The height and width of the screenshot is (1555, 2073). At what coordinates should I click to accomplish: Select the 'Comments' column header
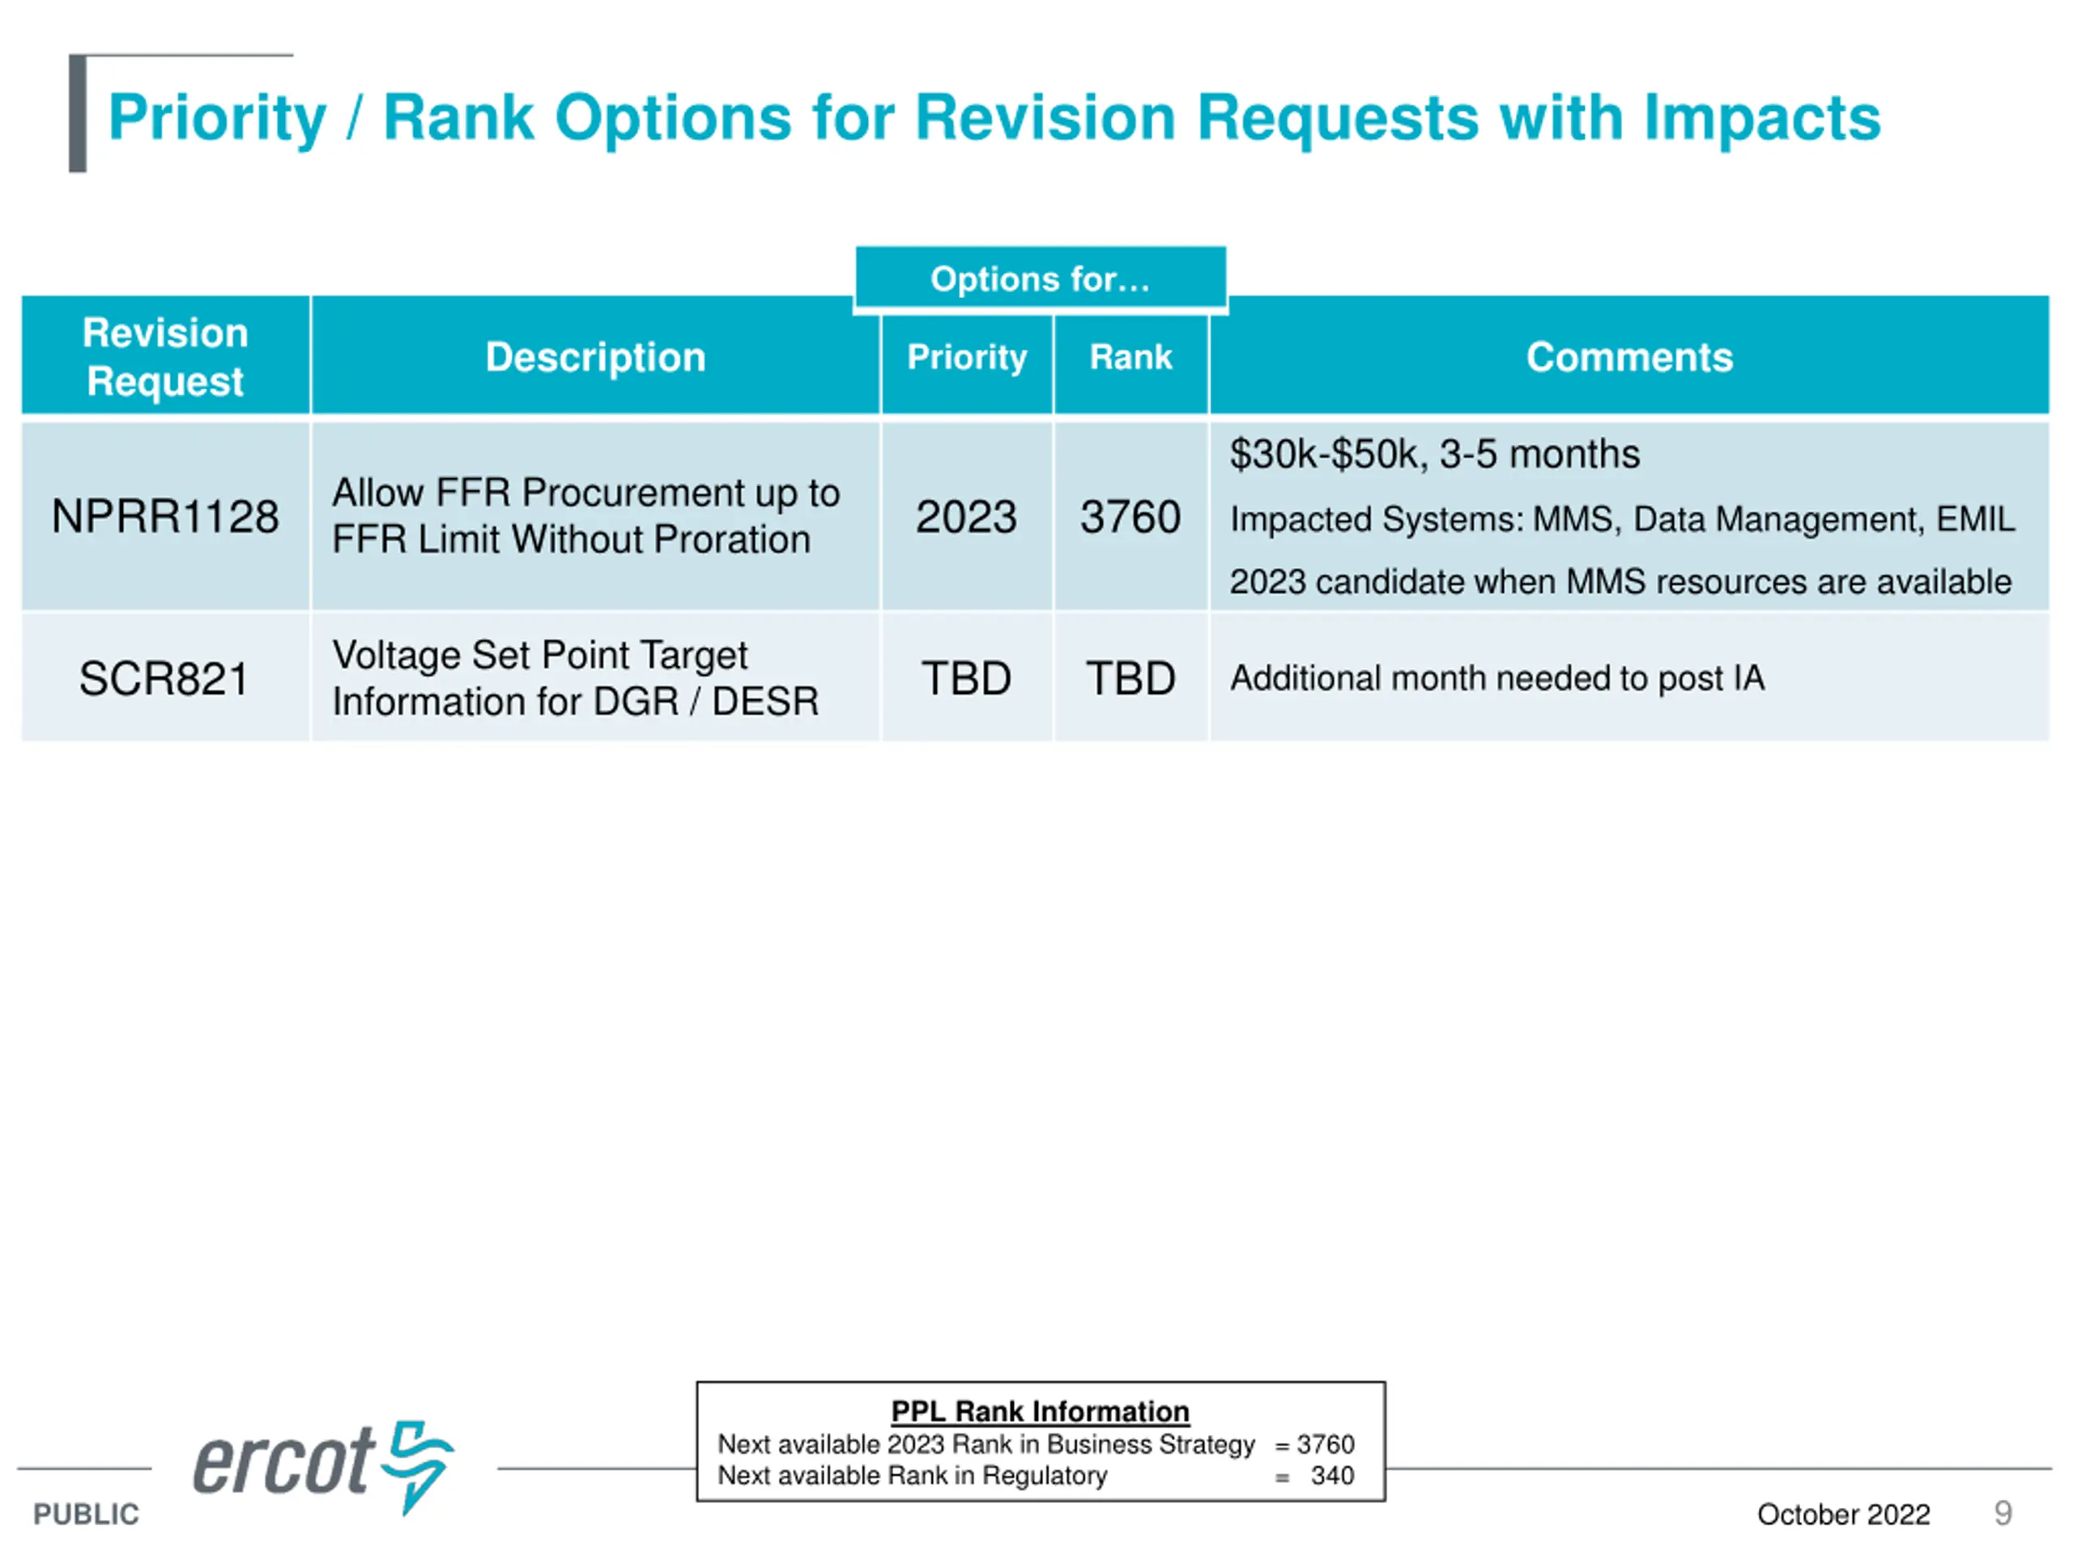(x=1630, y=356)
